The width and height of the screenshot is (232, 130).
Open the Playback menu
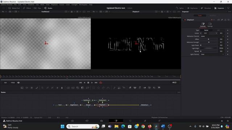pyautogui.click(x=54, y=5)
